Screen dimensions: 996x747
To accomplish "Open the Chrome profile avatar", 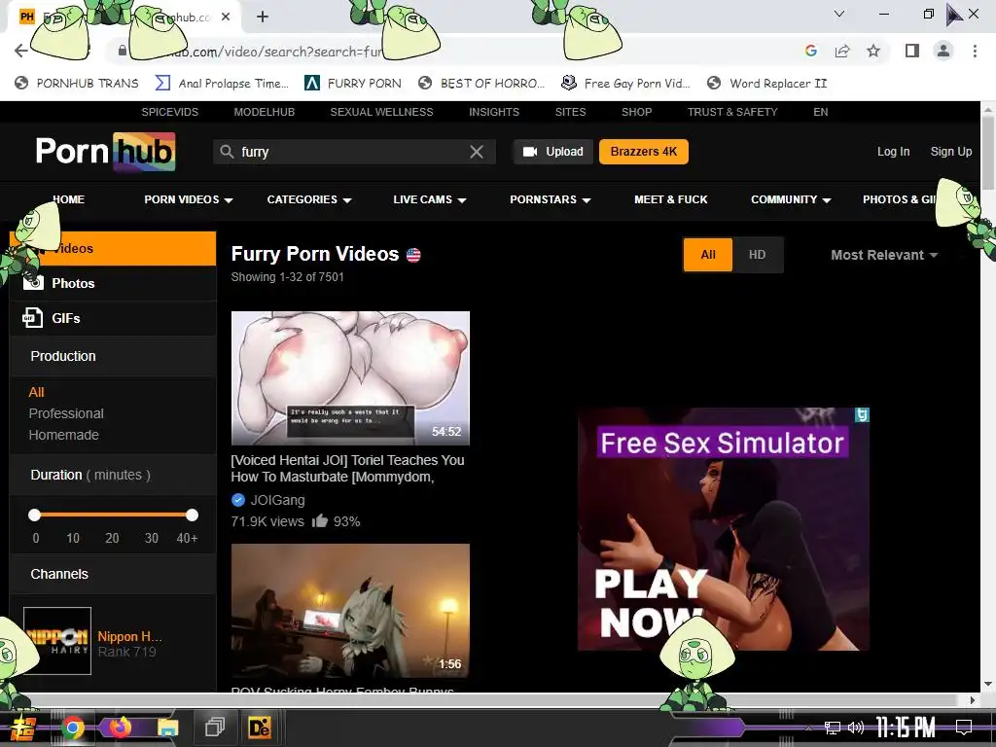I will [943, 51].
